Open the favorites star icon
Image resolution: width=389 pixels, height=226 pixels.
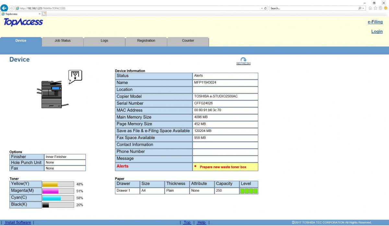click(375, 8)
